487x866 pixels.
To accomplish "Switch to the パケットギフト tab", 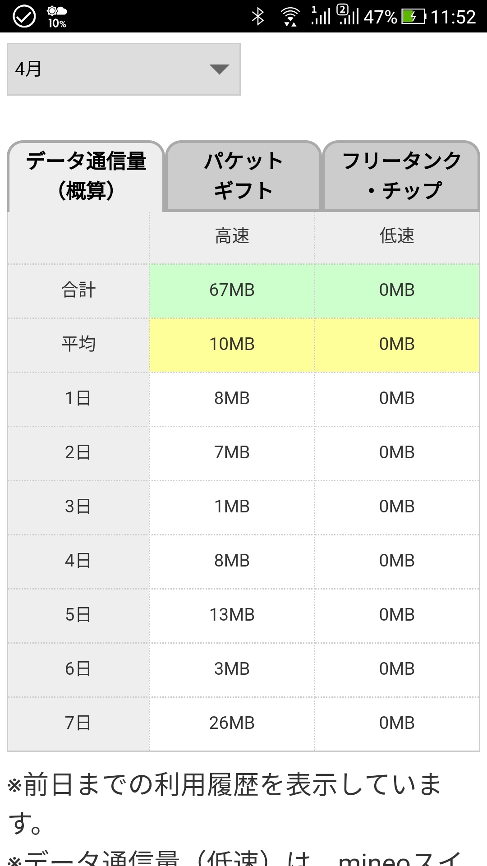I will coord(243,176).
